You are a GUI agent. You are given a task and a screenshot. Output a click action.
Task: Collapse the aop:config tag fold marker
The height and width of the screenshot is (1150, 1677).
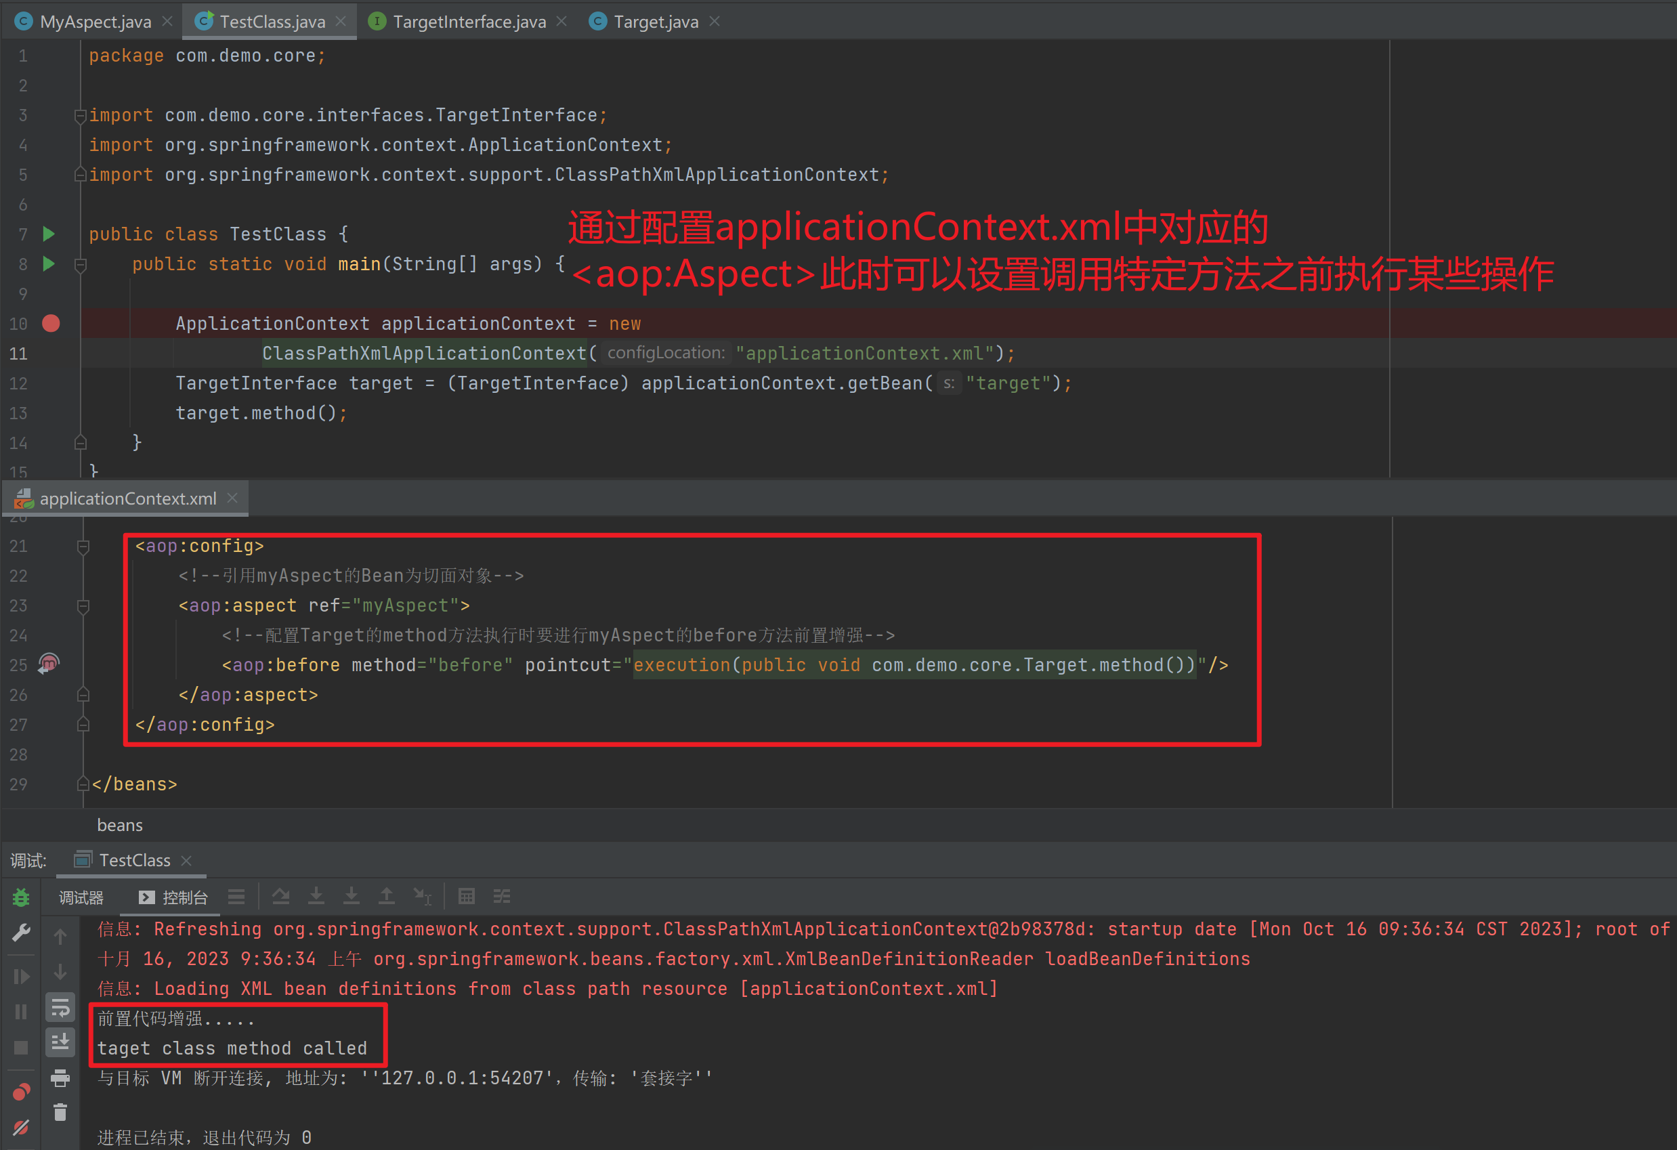click(83, 547)
